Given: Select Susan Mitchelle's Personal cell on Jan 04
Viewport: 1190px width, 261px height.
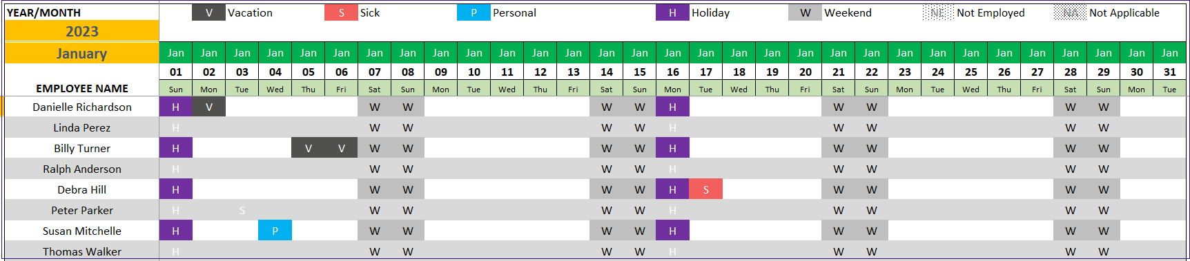Looking at the screenshot, I should coord(275,231).
